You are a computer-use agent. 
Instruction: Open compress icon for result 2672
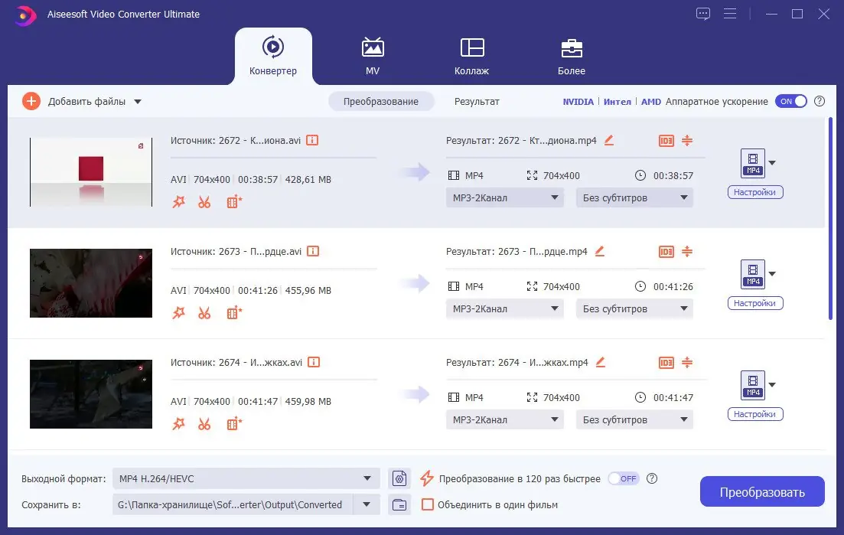[687, 141]
